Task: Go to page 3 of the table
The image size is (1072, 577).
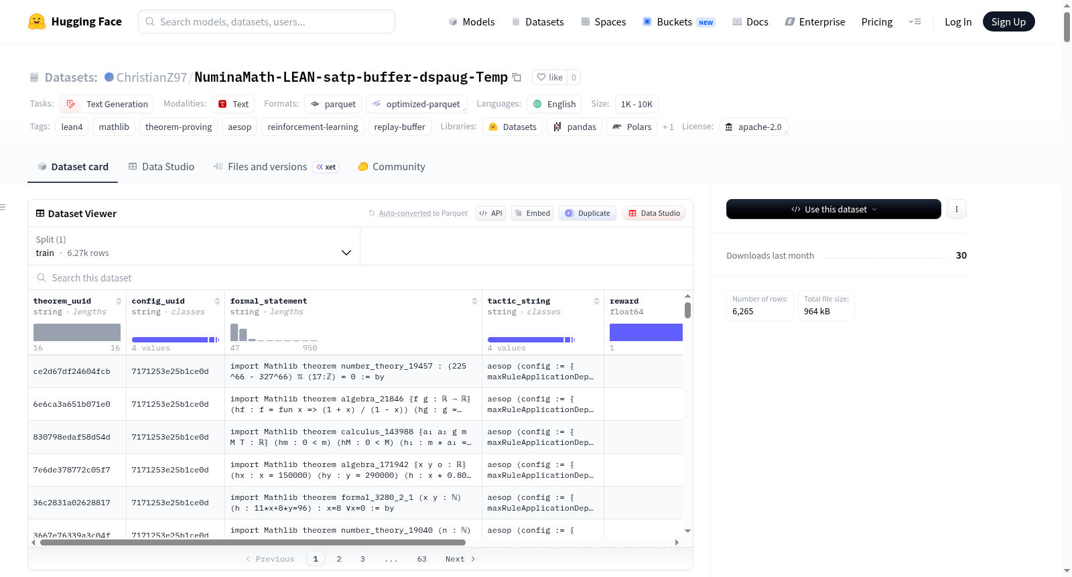Action: tap(362, 559)
